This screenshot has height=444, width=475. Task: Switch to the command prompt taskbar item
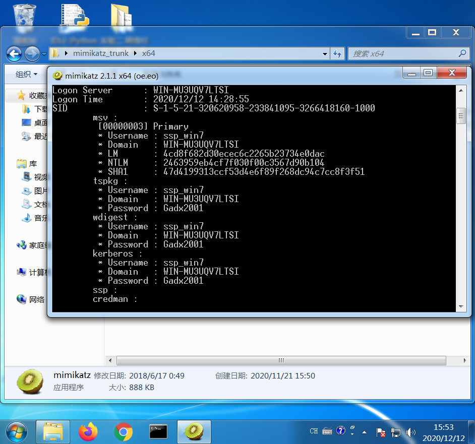point(158,432)
